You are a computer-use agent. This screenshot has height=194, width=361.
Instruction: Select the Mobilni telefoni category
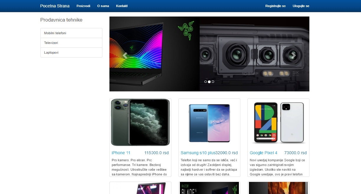click(x=71, y=33)
